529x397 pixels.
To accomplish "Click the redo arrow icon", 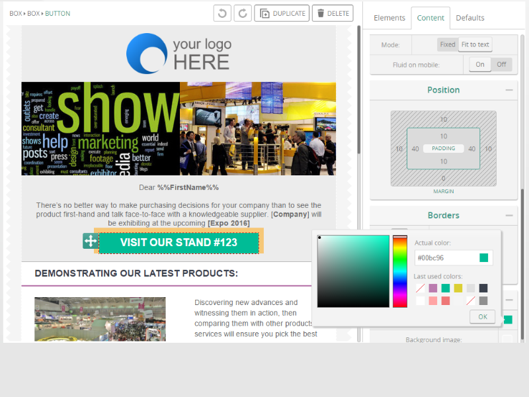I will (x=243, y=13).
